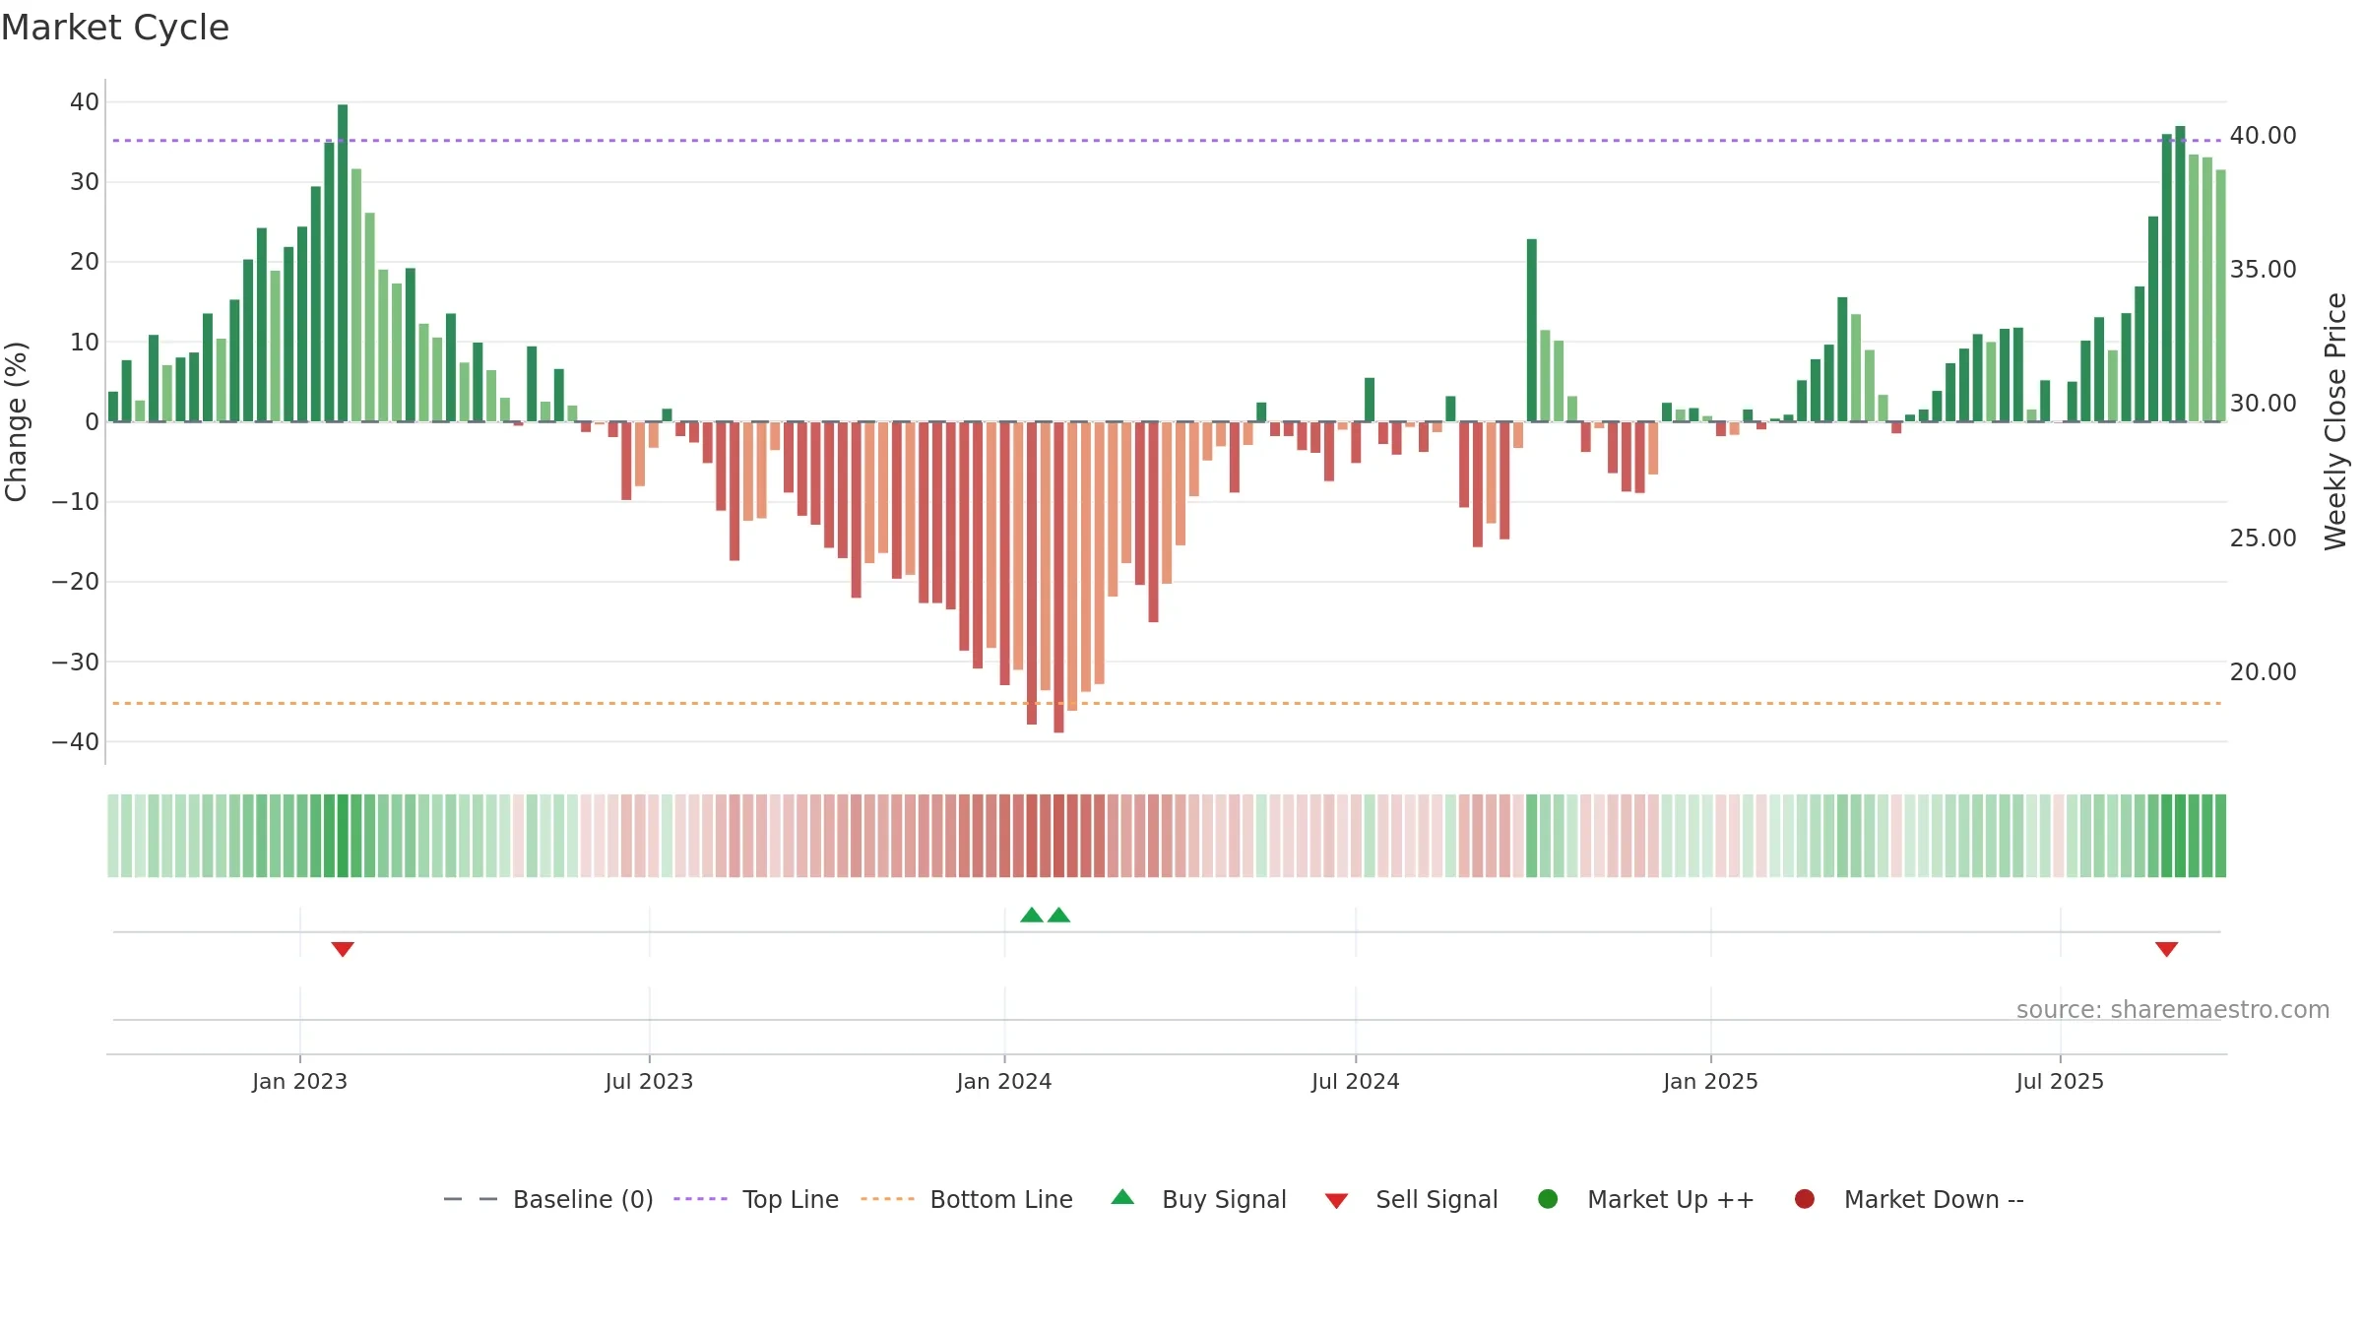Click the Jul 2023 x-axis label
Screen dimensions: 2363x1329
(649, 1081)
